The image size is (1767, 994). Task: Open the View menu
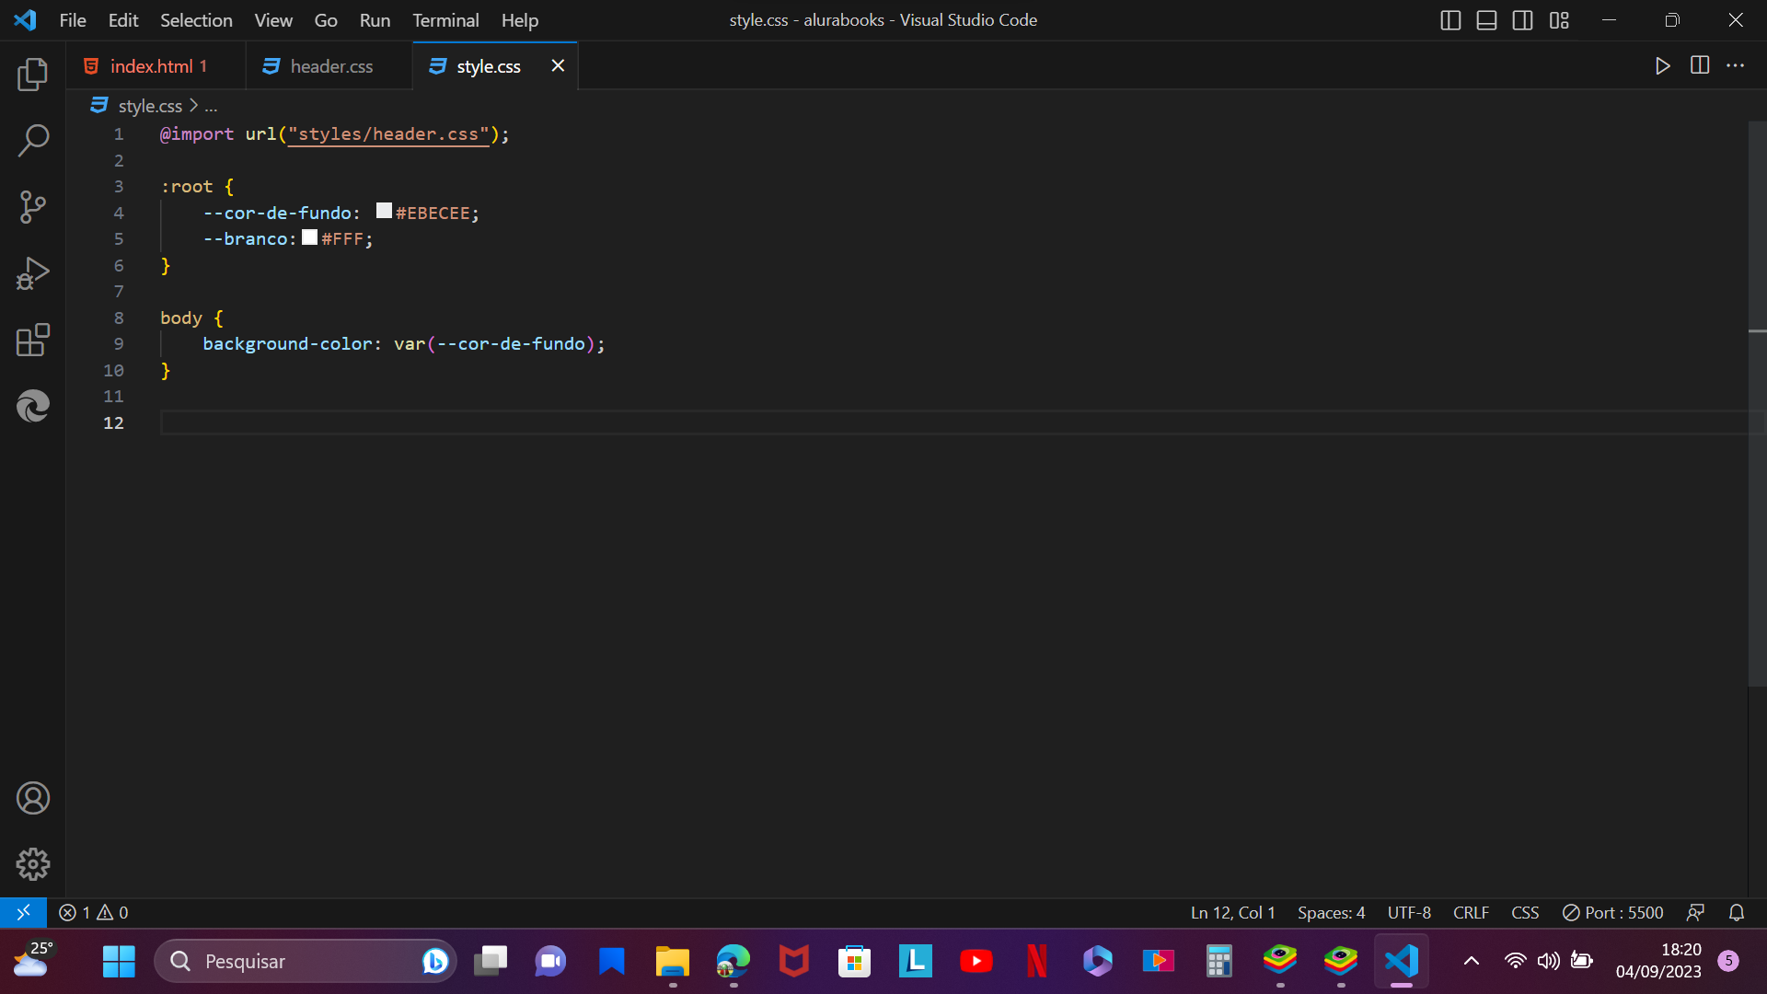pyautogui.click(x=273, y=20)
